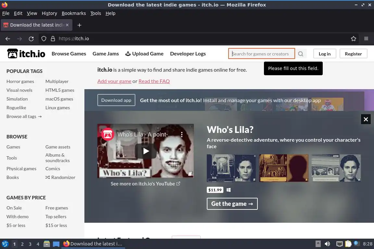Viewport: 374px width, 249px height.
Task: Click See more on itch.io's YouTube
Action: (x=145, y=184)
